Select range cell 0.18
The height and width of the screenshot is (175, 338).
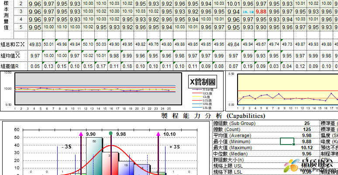click(x=127, y=67)
